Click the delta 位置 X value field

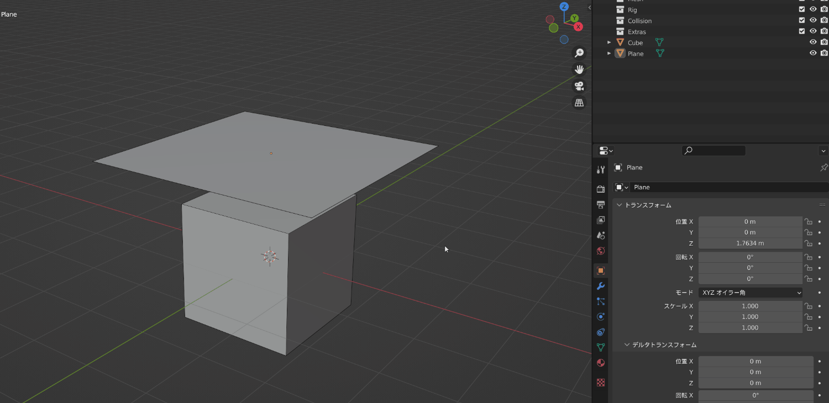tap(755, 361)
